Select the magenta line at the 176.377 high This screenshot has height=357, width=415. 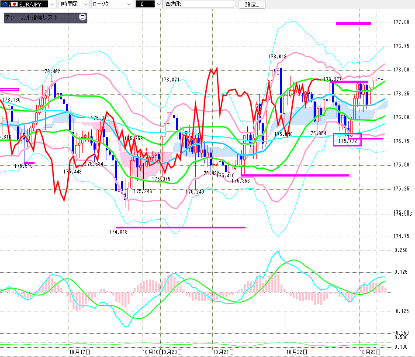(x=349, y=82)
